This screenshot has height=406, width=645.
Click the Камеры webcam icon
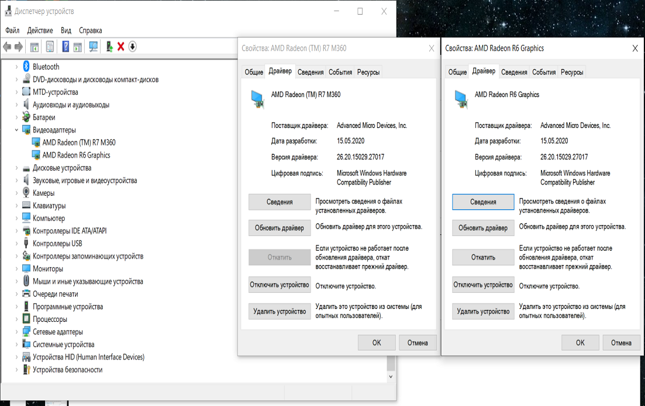pyautogui.click(x=26, y=192)
